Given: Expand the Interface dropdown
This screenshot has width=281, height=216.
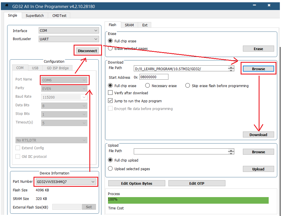Looking at the screenshot, I should [69, 31].
